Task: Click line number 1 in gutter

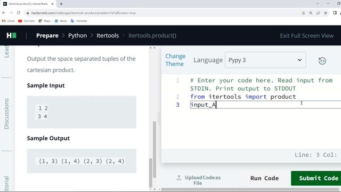Action: [x=177, y=81]
